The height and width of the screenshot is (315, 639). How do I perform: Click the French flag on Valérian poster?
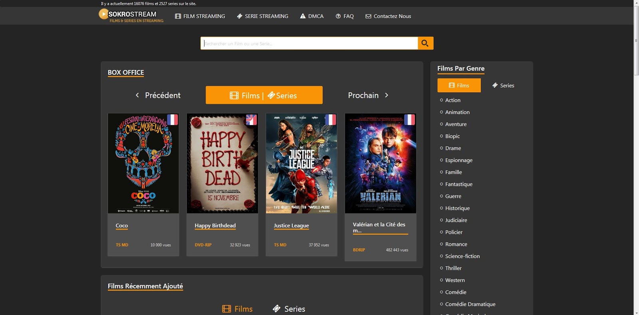click(x=410, y=120)
